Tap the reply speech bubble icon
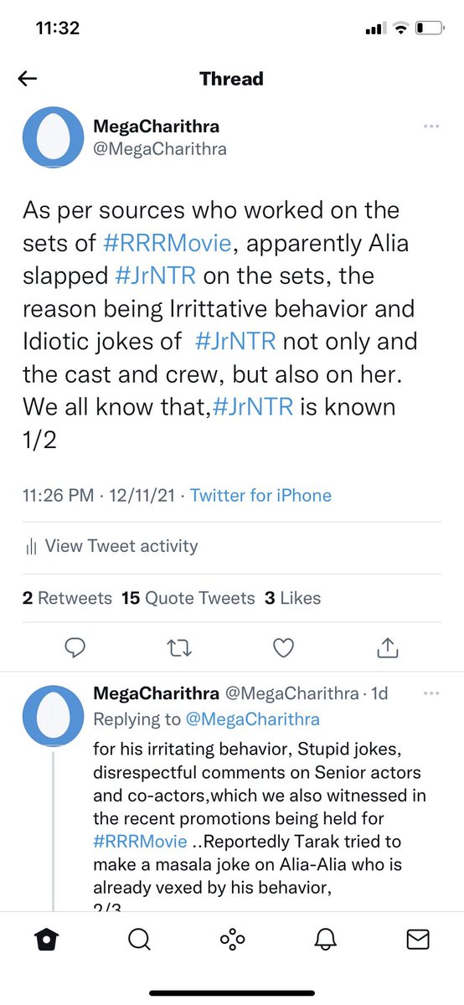 point(76,647)
